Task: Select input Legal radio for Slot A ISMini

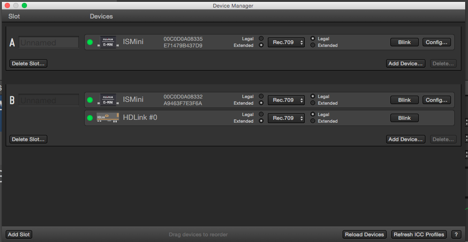Action: click(261, 39)
